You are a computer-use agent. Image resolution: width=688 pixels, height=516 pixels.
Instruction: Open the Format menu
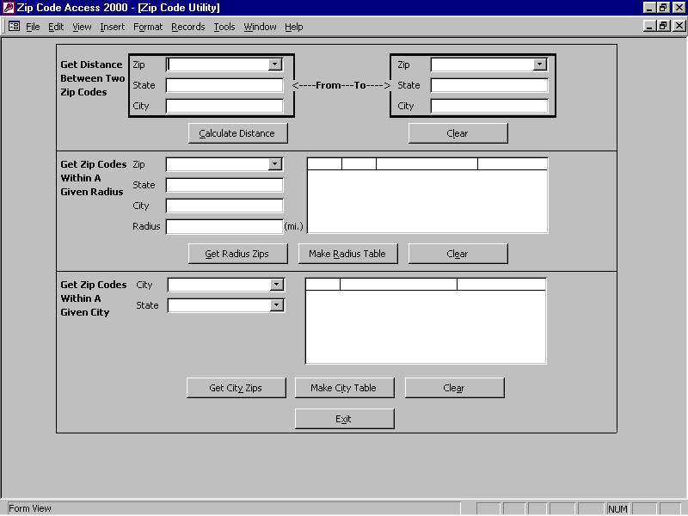tap(148, 27)
